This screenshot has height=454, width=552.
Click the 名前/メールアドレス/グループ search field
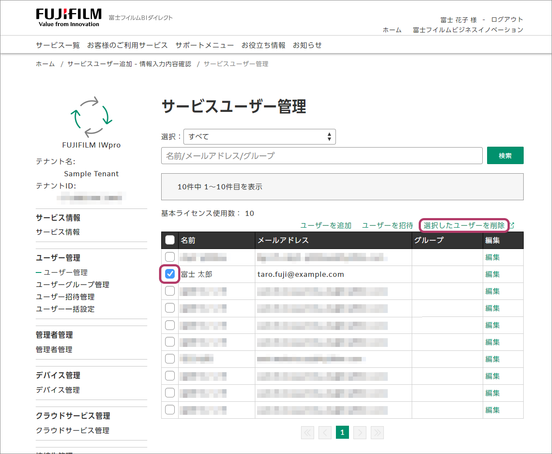322,155
